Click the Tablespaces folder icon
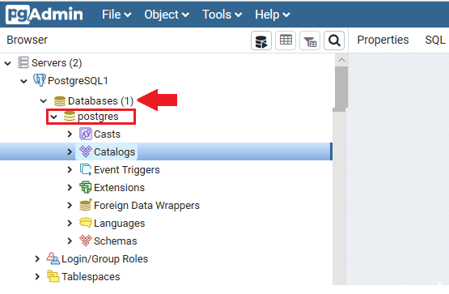This screenshot has width=449, height=294. (53, 276)
